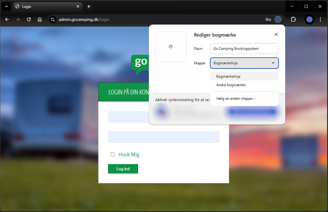Open a new tab with plus button
This screenshot has height=212, width=328.
pos(89,6)
